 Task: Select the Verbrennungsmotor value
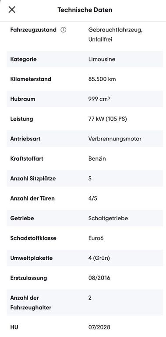click(x=115, y=139)
